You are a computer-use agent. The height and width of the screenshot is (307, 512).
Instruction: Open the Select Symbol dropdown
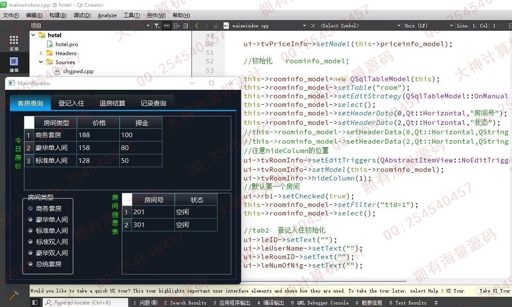pyautogui.click(x=399, y=26)
